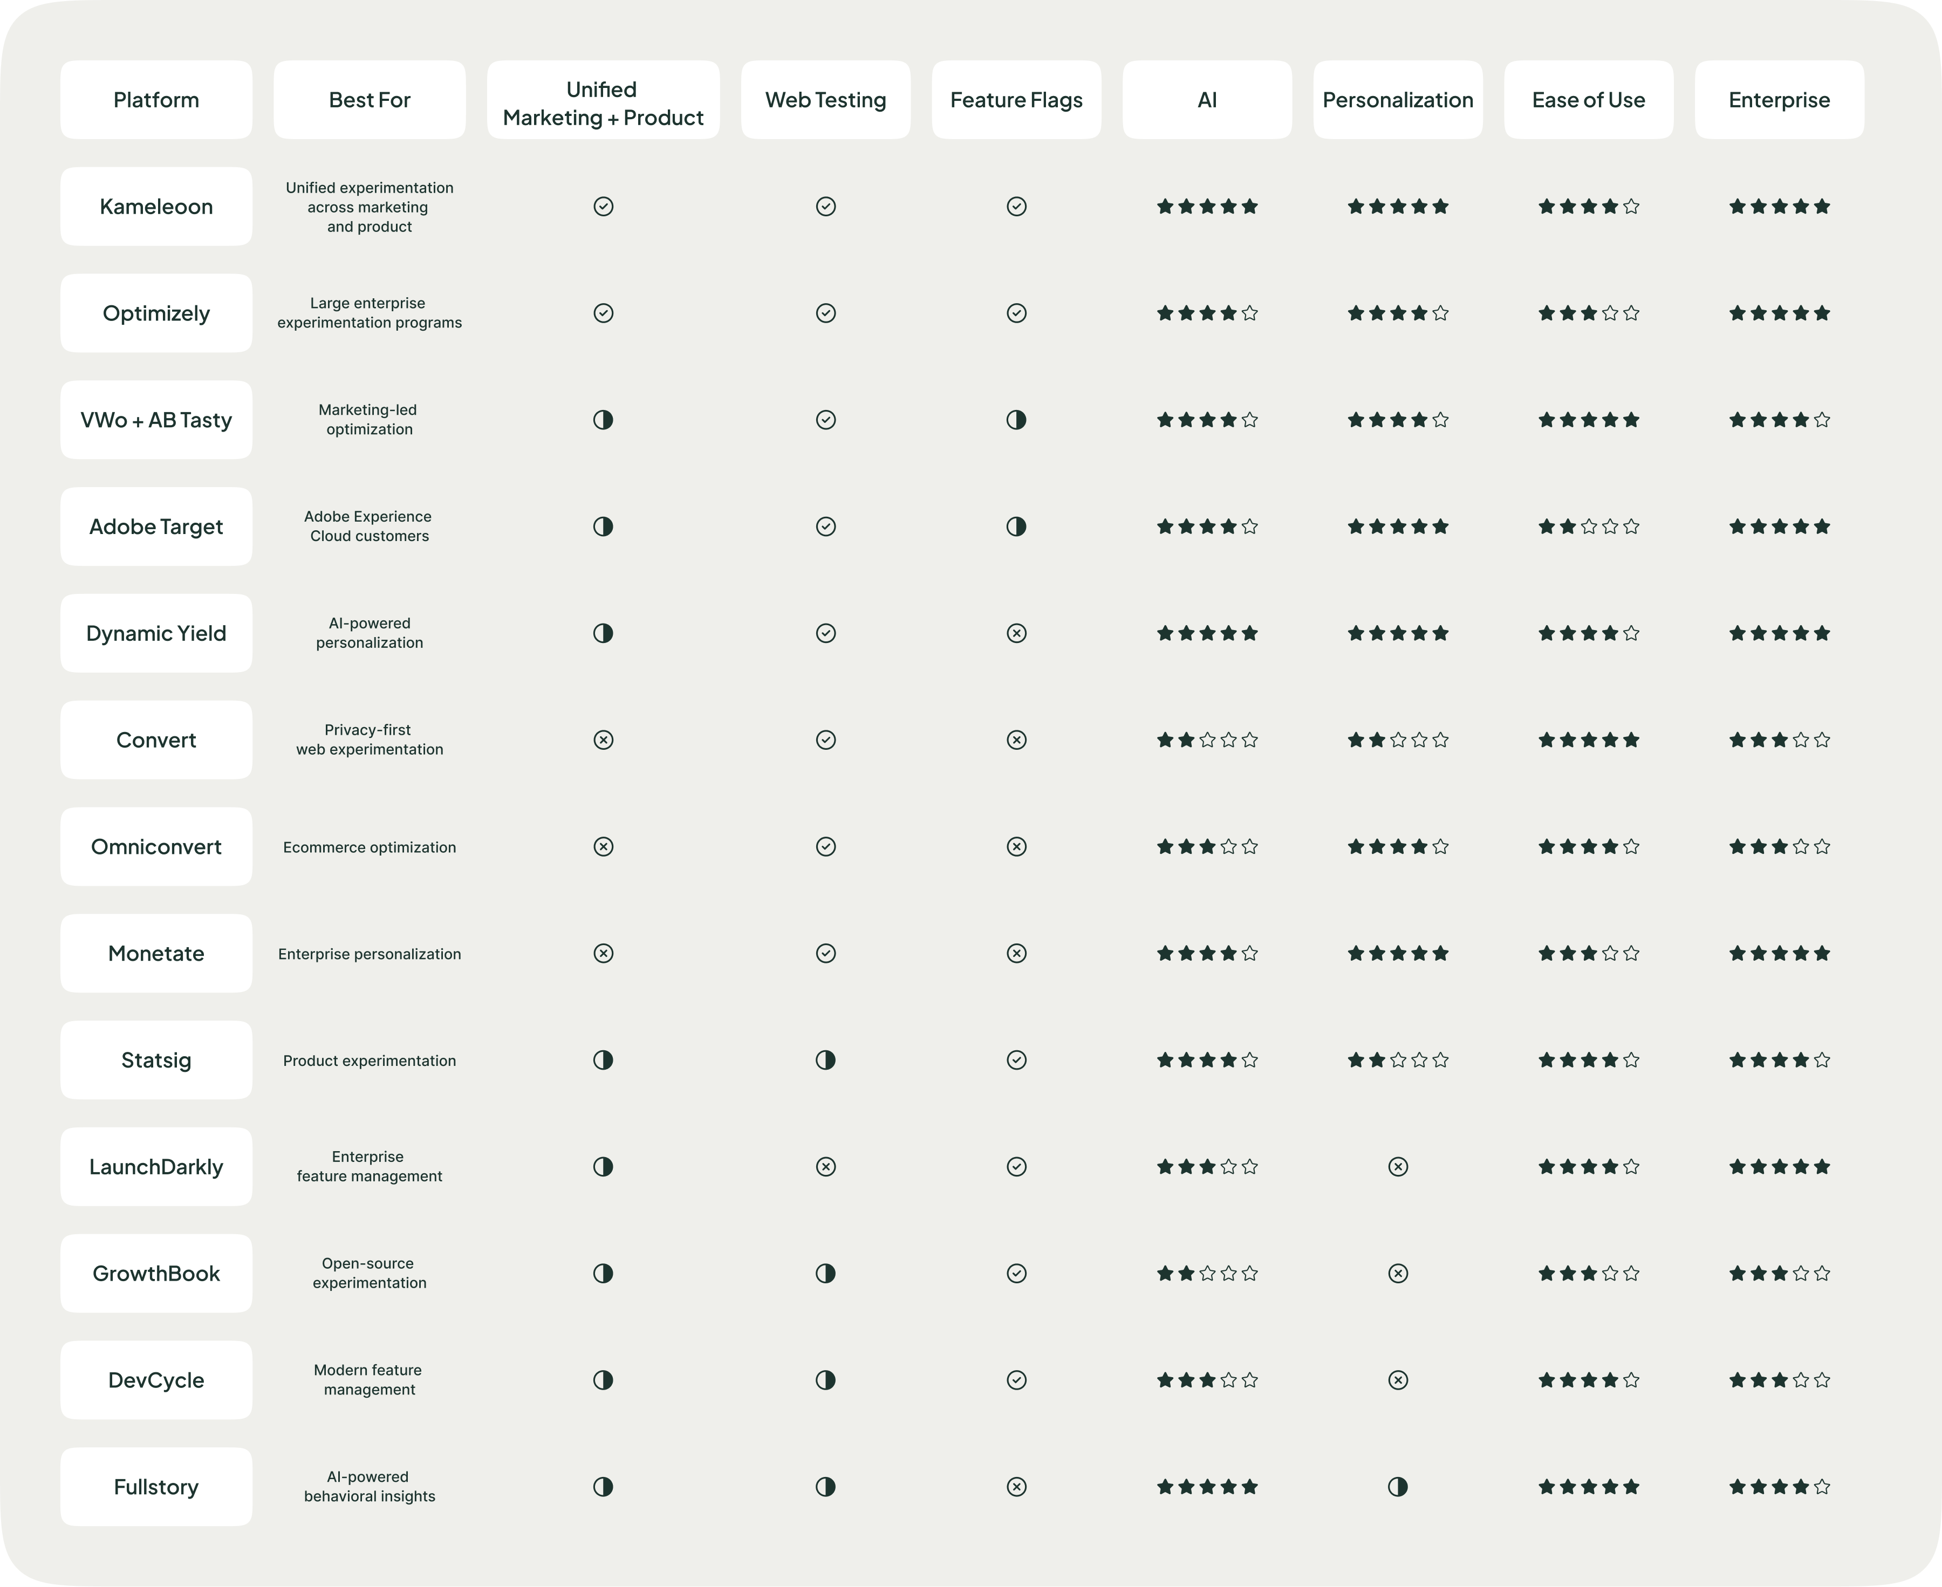Select the Fullstory platform label
The width and height of the screenshot is (1942, 1587).
click(156, 1487)
